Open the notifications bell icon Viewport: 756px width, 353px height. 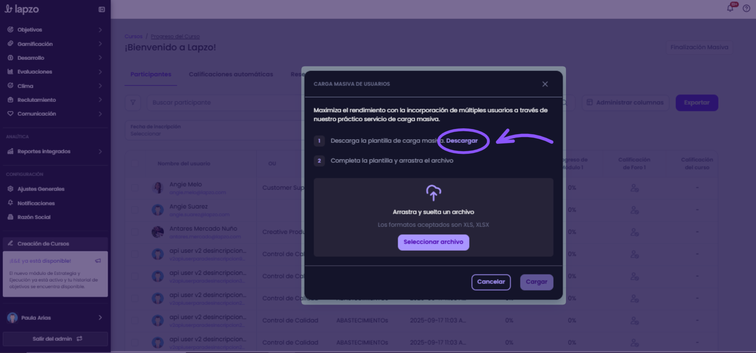(x=730, y=8)
